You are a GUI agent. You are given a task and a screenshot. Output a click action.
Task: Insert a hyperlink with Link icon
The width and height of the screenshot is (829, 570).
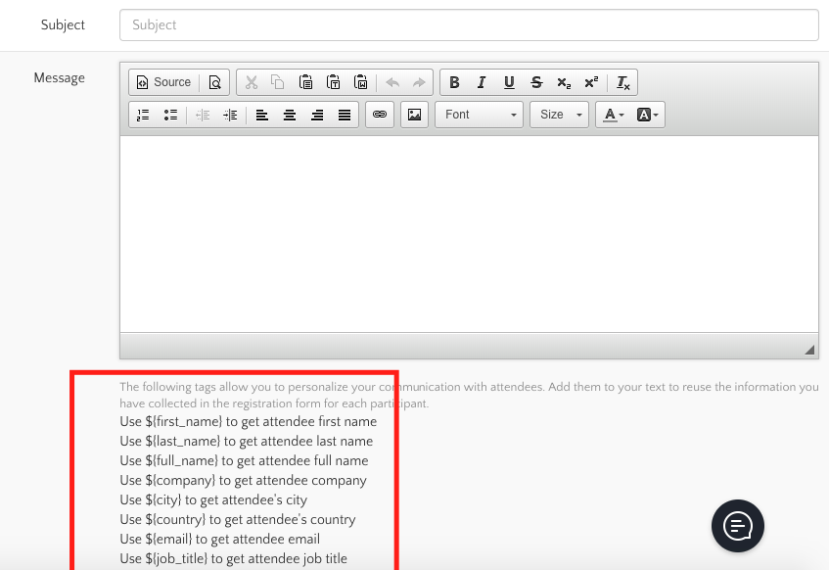pos(380,115)
